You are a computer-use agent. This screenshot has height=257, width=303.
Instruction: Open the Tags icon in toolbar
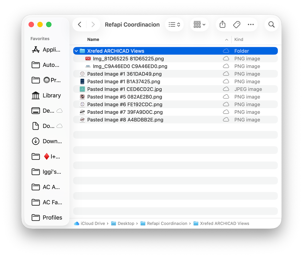237,25
